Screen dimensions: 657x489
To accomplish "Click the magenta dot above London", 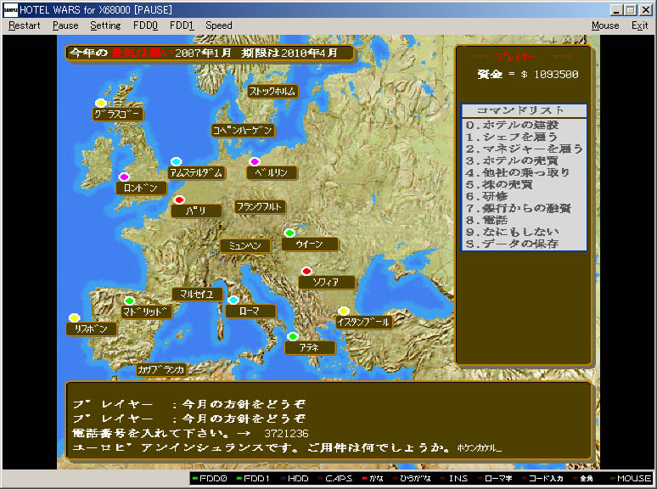I will click(124, 177).
